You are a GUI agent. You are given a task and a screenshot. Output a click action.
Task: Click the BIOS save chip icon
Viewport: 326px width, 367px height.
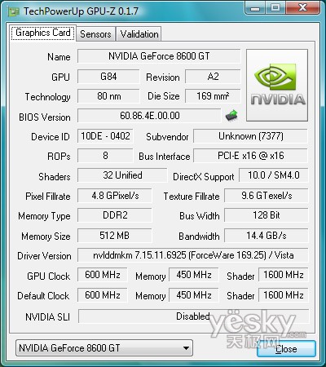coord(231,115)
